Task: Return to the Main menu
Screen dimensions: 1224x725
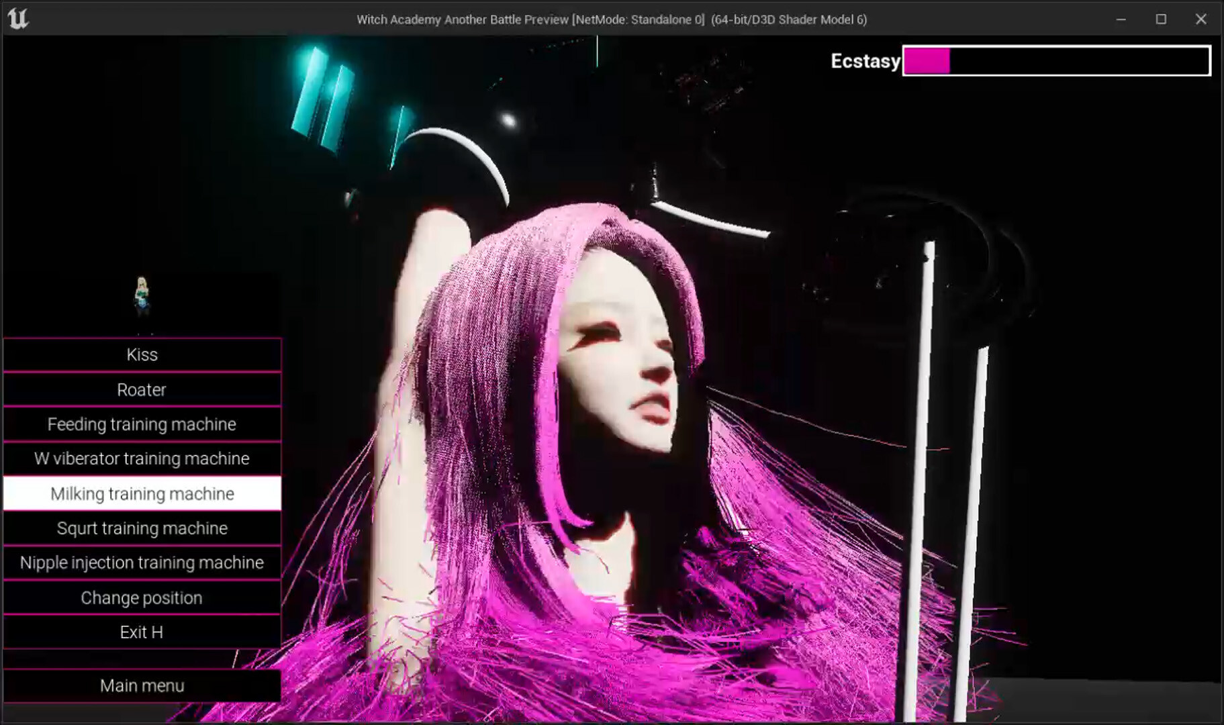Action: [142, 685]
